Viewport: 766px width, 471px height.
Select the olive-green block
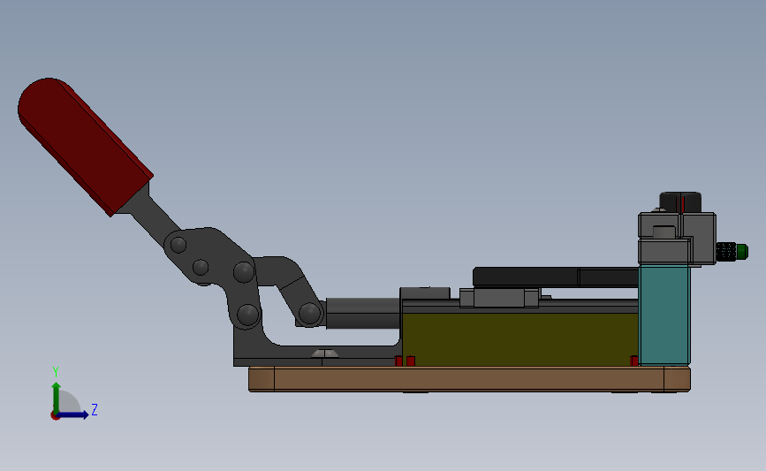click(x=520, y=339)
